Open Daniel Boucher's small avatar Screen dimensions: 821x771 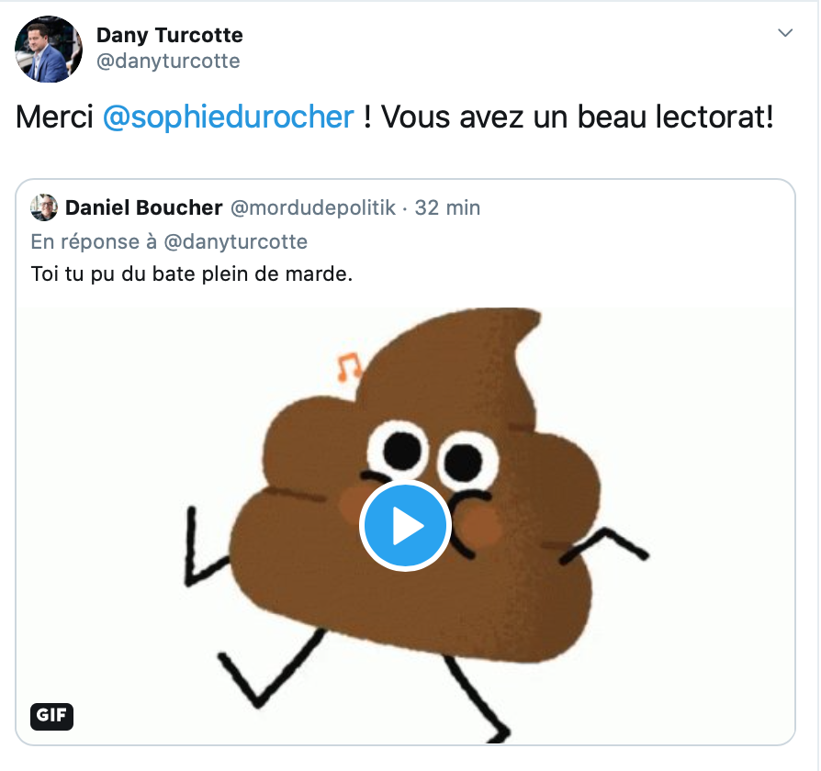tap(44, 207)
